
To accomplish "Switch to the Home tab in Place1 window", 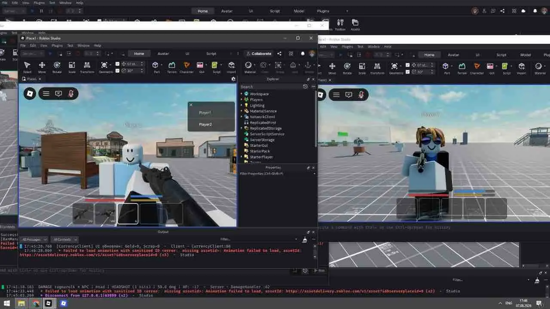I will 139,54.
